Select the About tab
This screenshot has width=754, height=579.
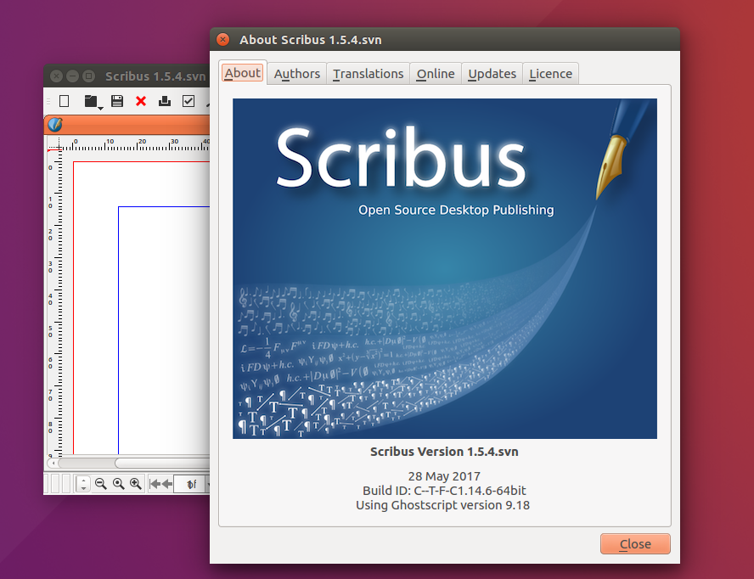[242, 73]
